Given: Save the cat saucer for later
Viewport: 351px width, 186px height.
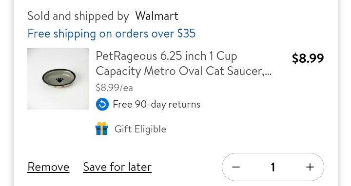Looking at the screenshot, I should (117, 167).
